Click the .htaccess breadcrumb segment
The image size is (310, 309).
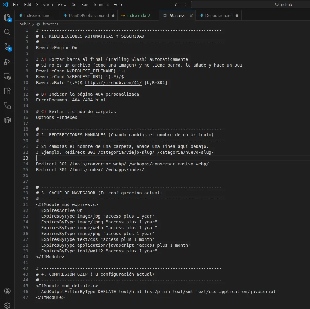tap(47, 24)
